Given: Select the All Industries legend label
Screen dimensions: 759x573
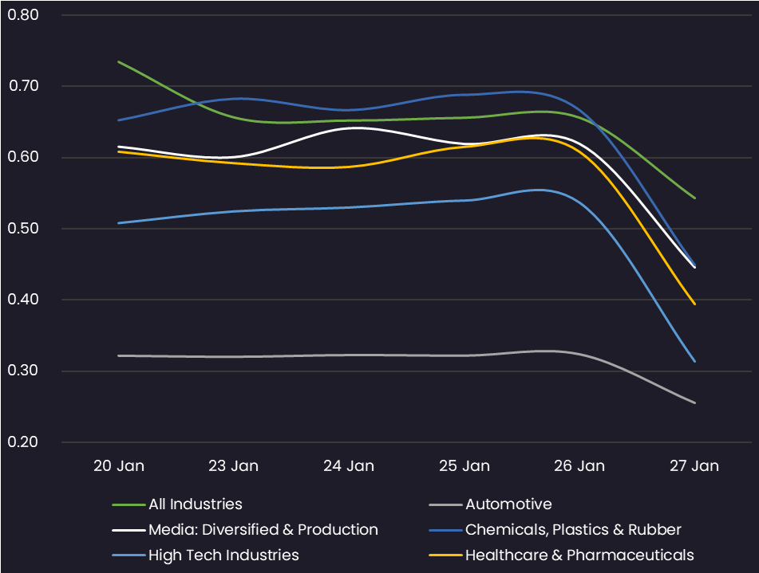Looking at the screenshot, I should tap(195, 504).
